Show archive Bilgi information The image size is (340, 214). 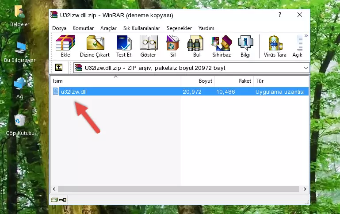click(245, 46)
